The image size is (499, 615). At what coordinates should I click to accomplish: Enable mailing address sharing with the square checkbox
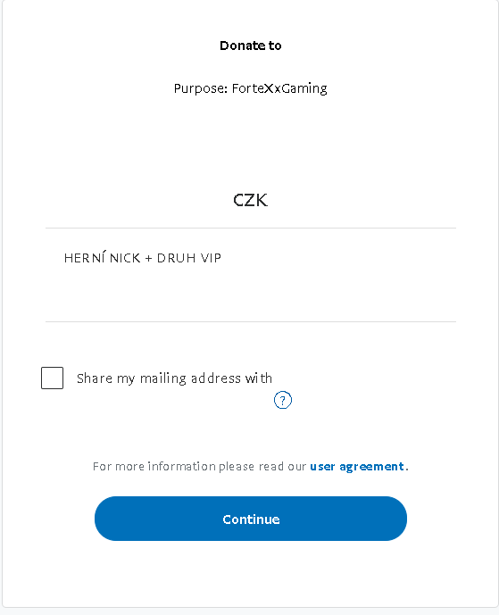(52, 378)
